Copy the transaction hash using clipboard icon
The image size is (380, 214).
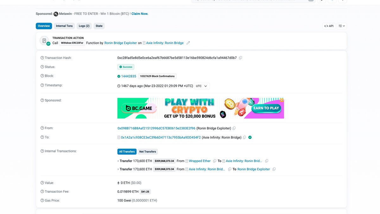tap(240, 58)
